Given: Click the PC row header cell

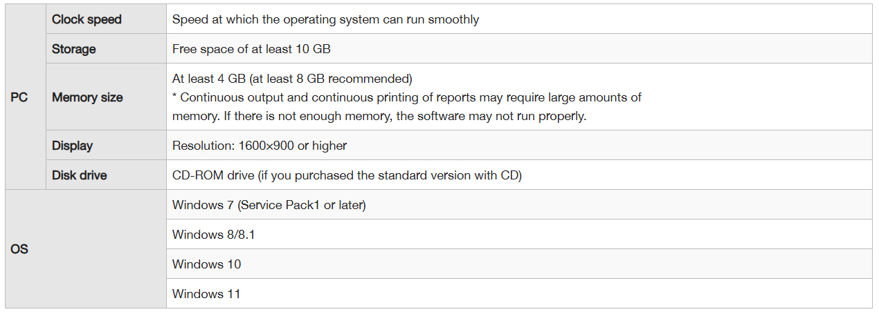Looking at the screenshot, I should pos(19,97).
